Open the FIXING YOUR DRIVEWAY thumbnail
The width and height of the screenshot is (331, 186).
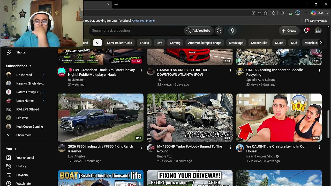(190, 178)
